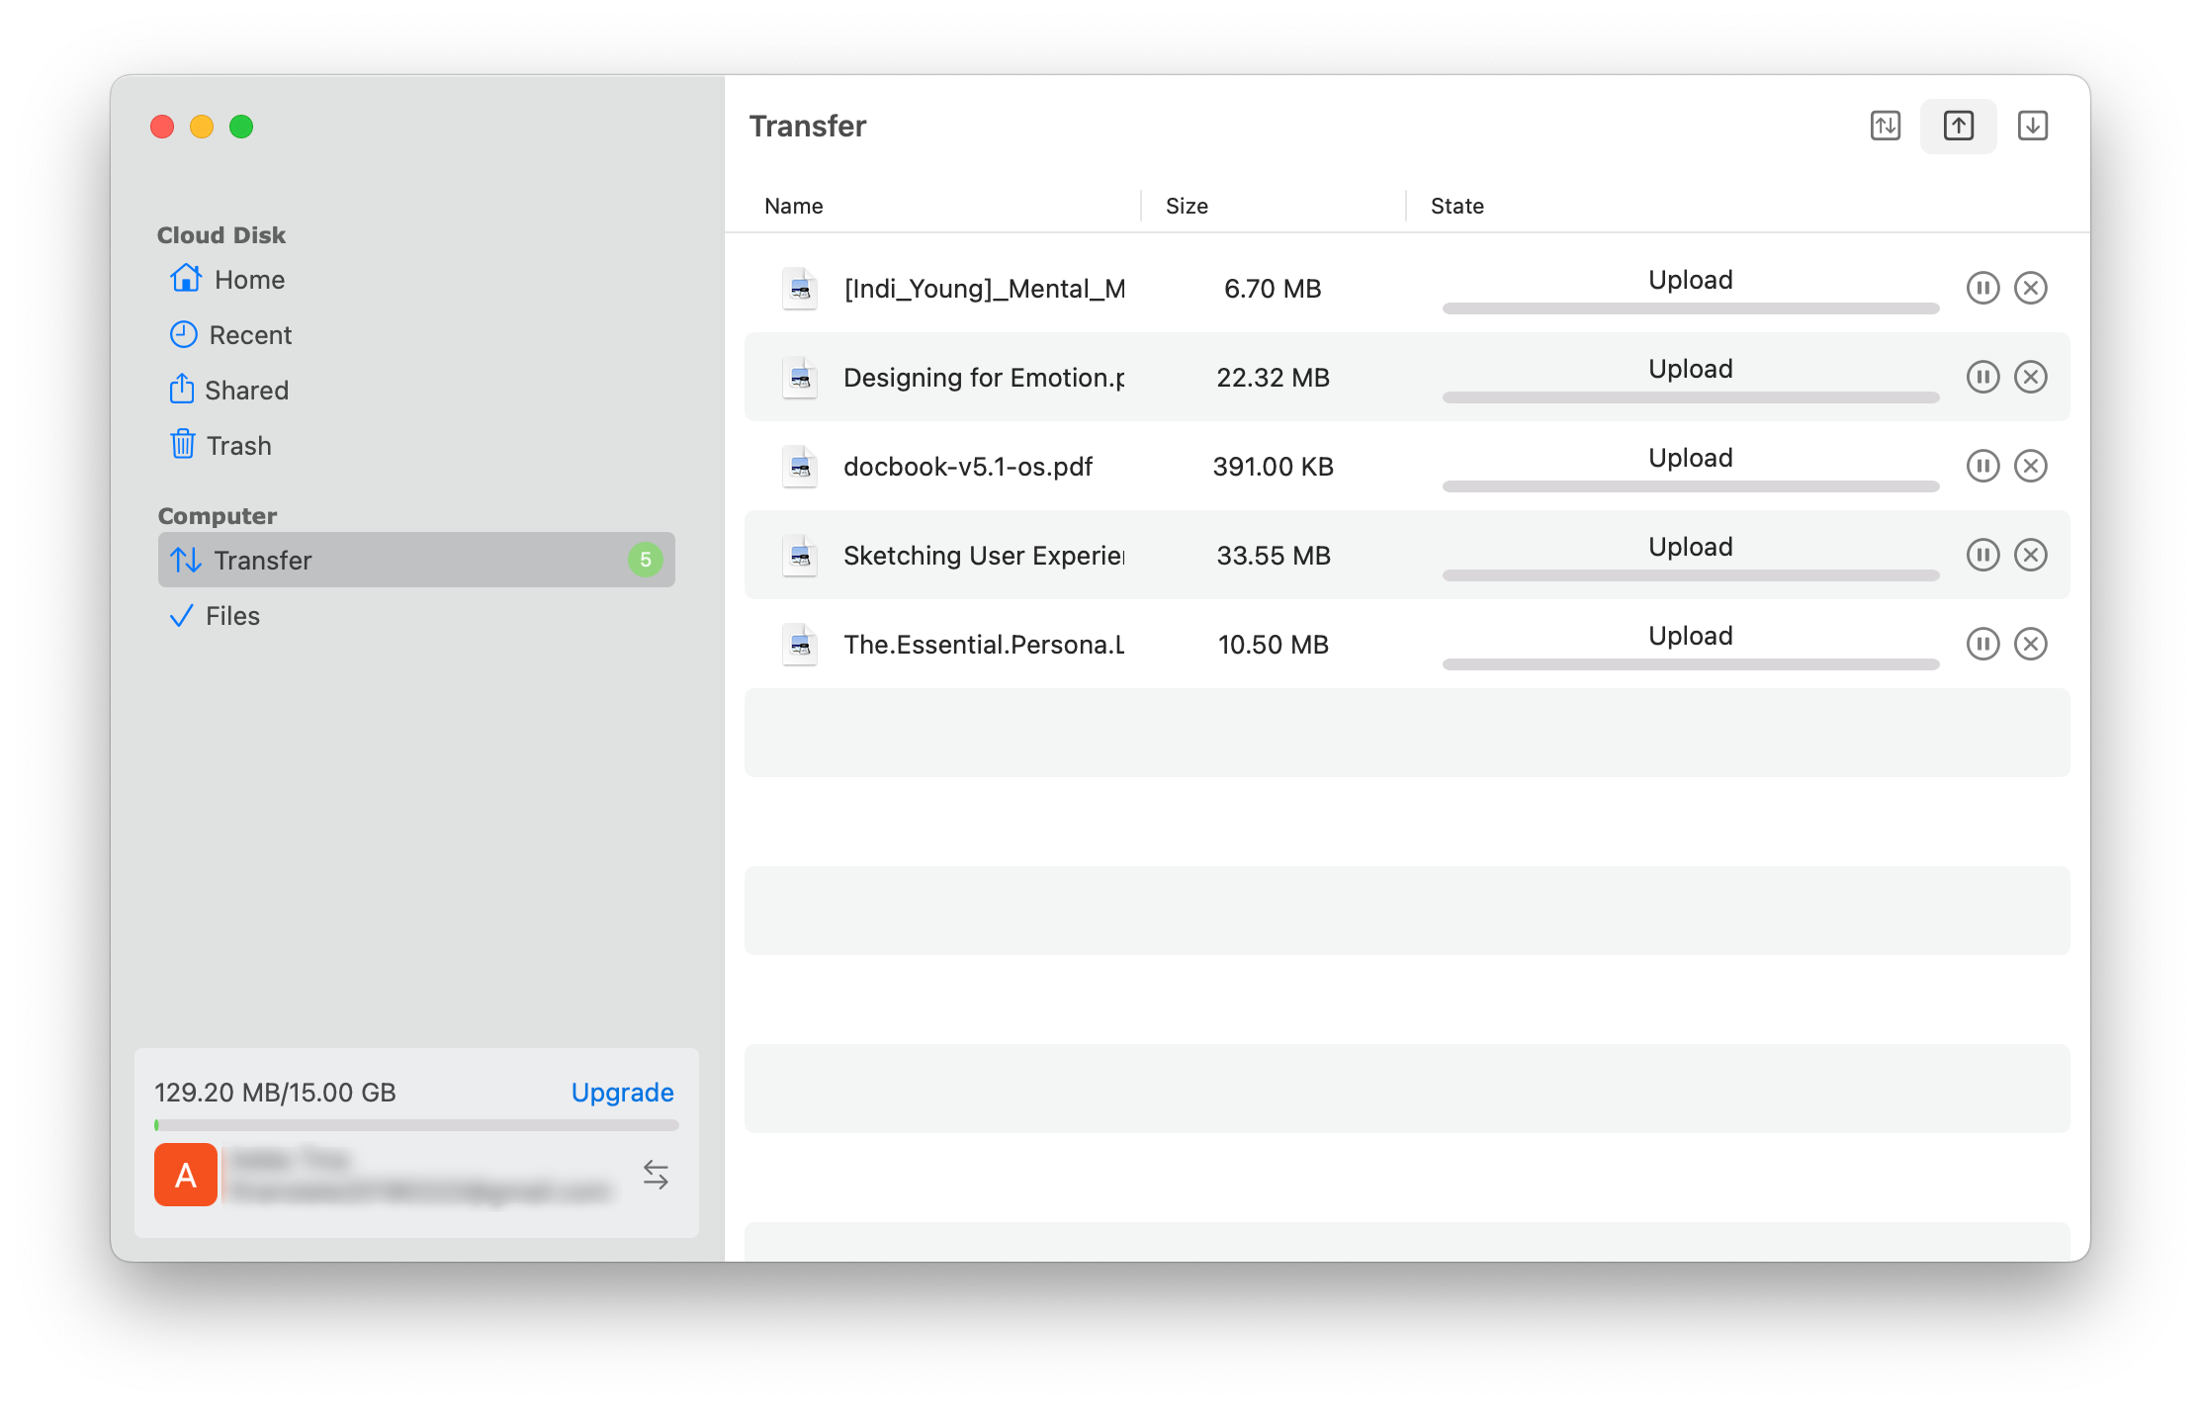This screenshot has width=2201, height=1408.
Task: Click the Recent clock icon
Action: (x=184, y=334)
